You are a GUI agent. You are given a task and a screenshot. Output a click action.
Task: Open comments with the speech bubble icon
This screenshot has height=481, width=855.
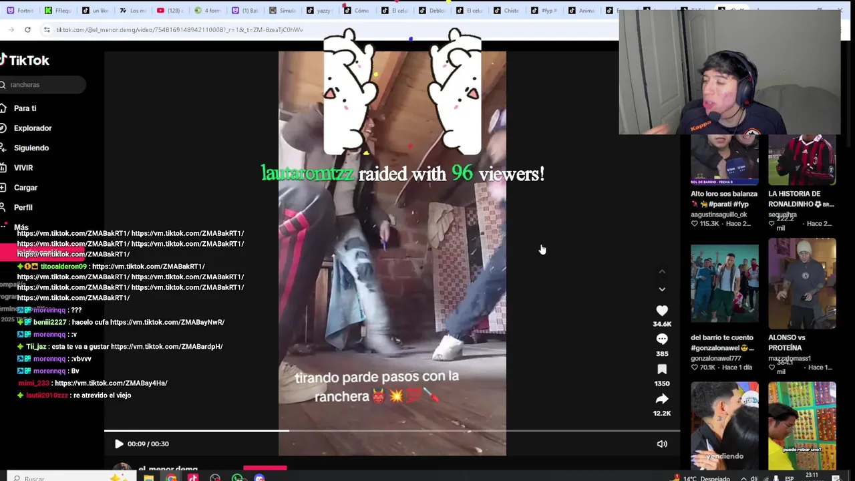pos(662,339)
